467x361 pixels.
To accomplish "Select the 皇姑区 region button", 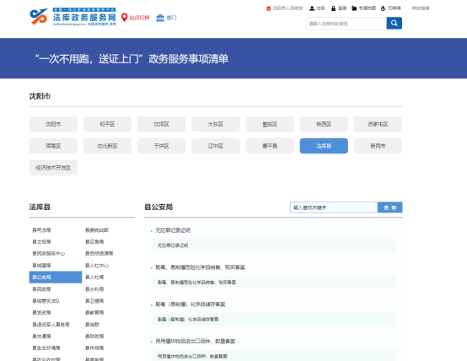I will pyautogui.click(x=270, y=124).
